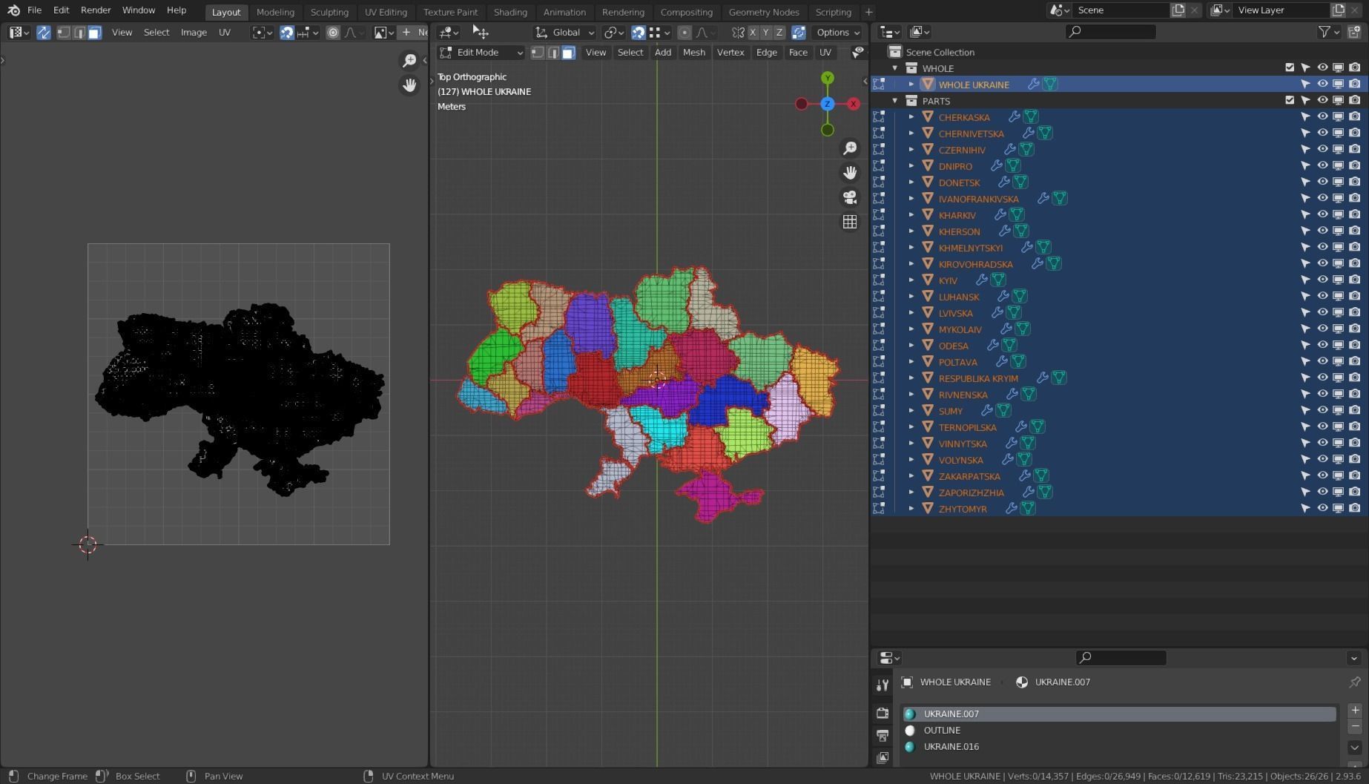Screen dimensions: 1369x784
Task: Collapse the WHOLE collection
Action: pos(895,68)
